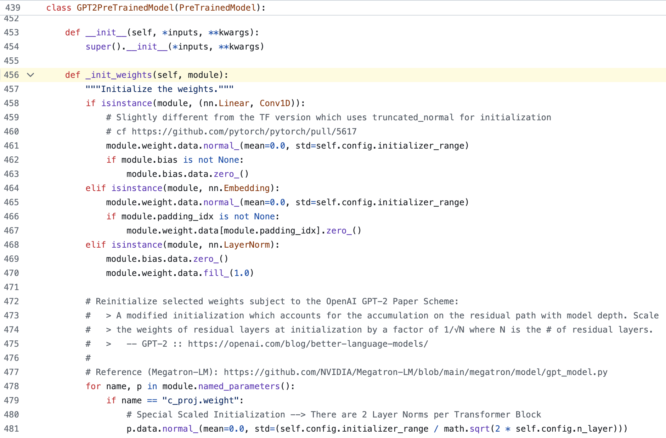Image resolution: width=666 pixels, height=438 pixels.
Task: Click the "Initialize the weights." docstring
Action: click(159, 89)
